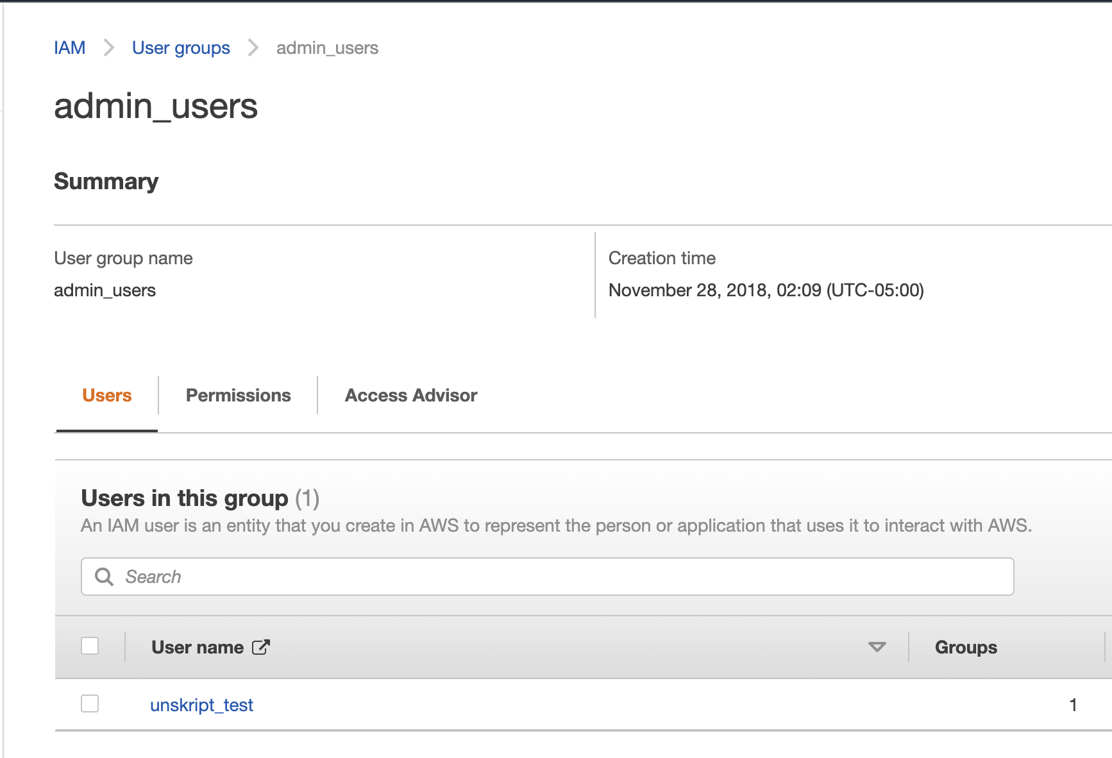The height and width of the screenshot is (758, 1112).
Task: Check the box for unskript_test
Action: (90, 703)
